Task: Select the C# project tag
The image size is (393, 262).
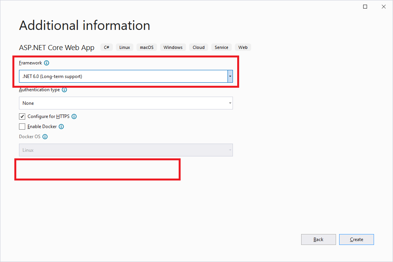Action: [106, 47]
